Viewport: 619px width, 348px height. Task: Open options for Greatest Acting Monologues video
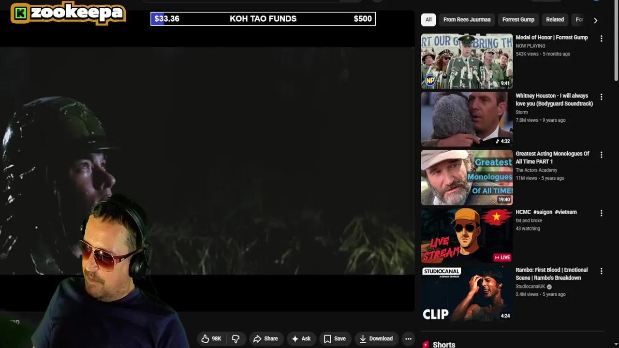coord(601,155)
